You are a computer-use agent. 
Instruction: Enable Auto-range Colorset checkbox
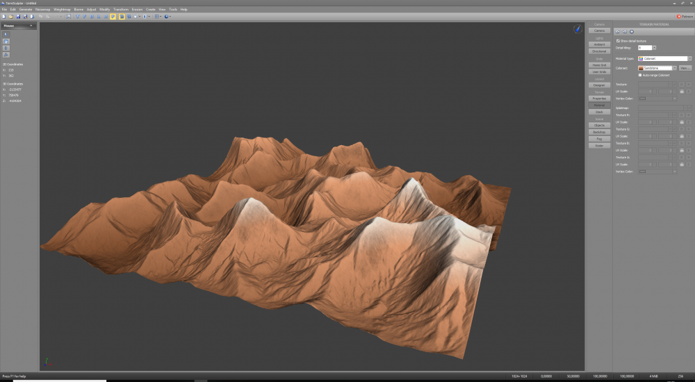(x=640, y=75)
